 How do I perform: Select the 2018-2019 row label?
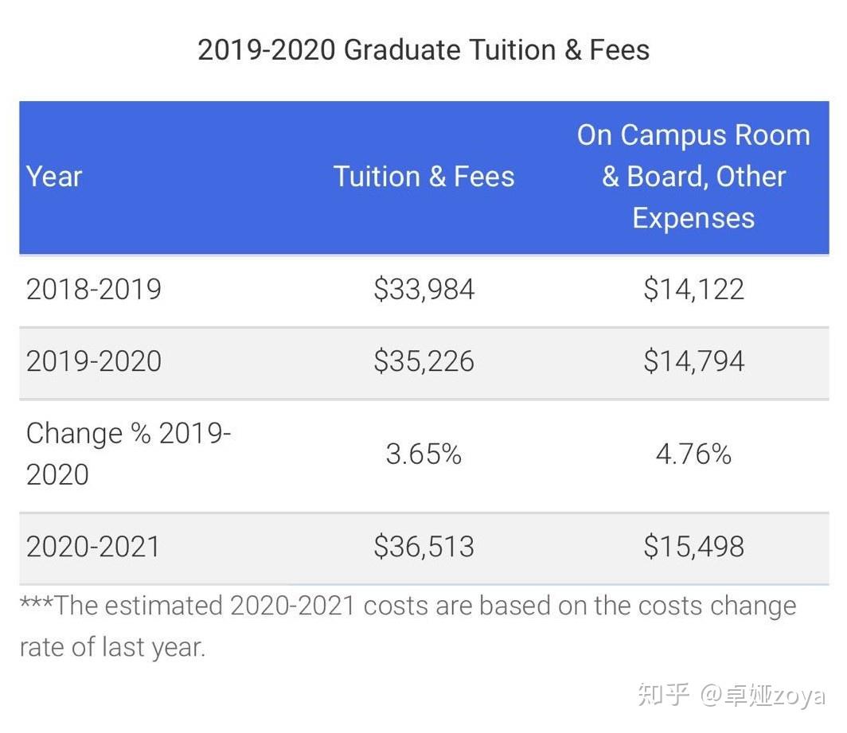[94, 289]
